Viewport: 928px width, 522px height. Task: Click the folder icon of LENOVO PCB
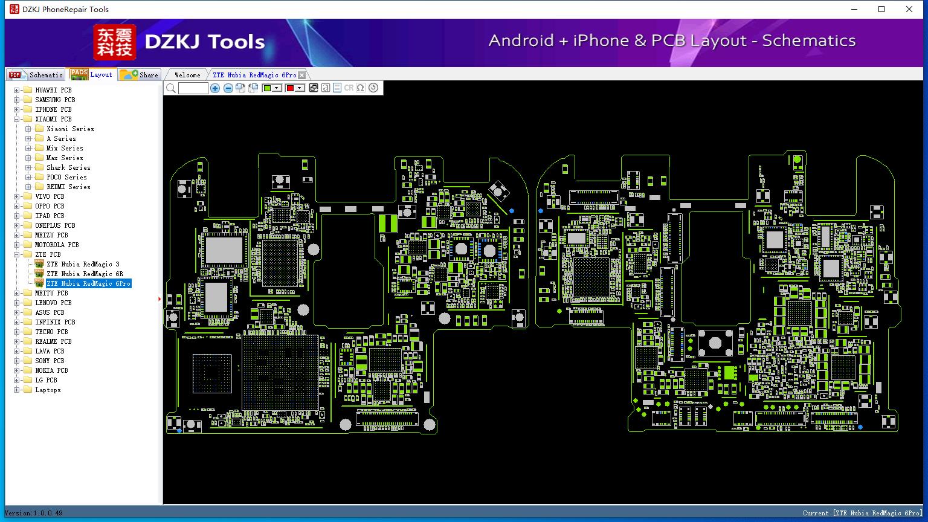[27, 303]
